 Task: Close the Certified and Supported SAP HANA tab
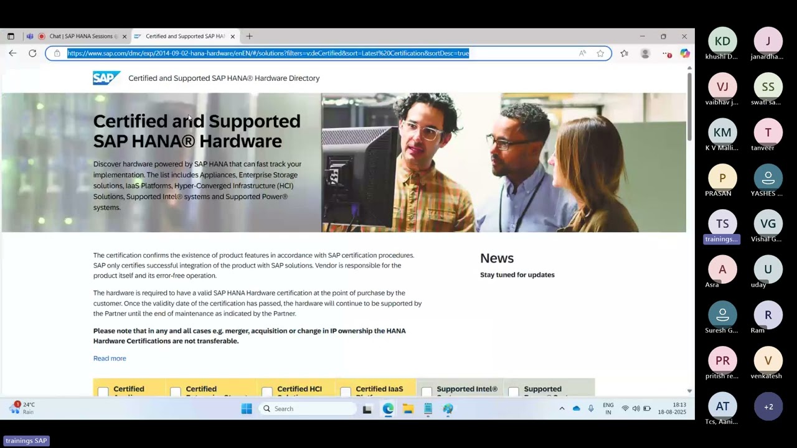pyautogui.click(x=233, y=36)
